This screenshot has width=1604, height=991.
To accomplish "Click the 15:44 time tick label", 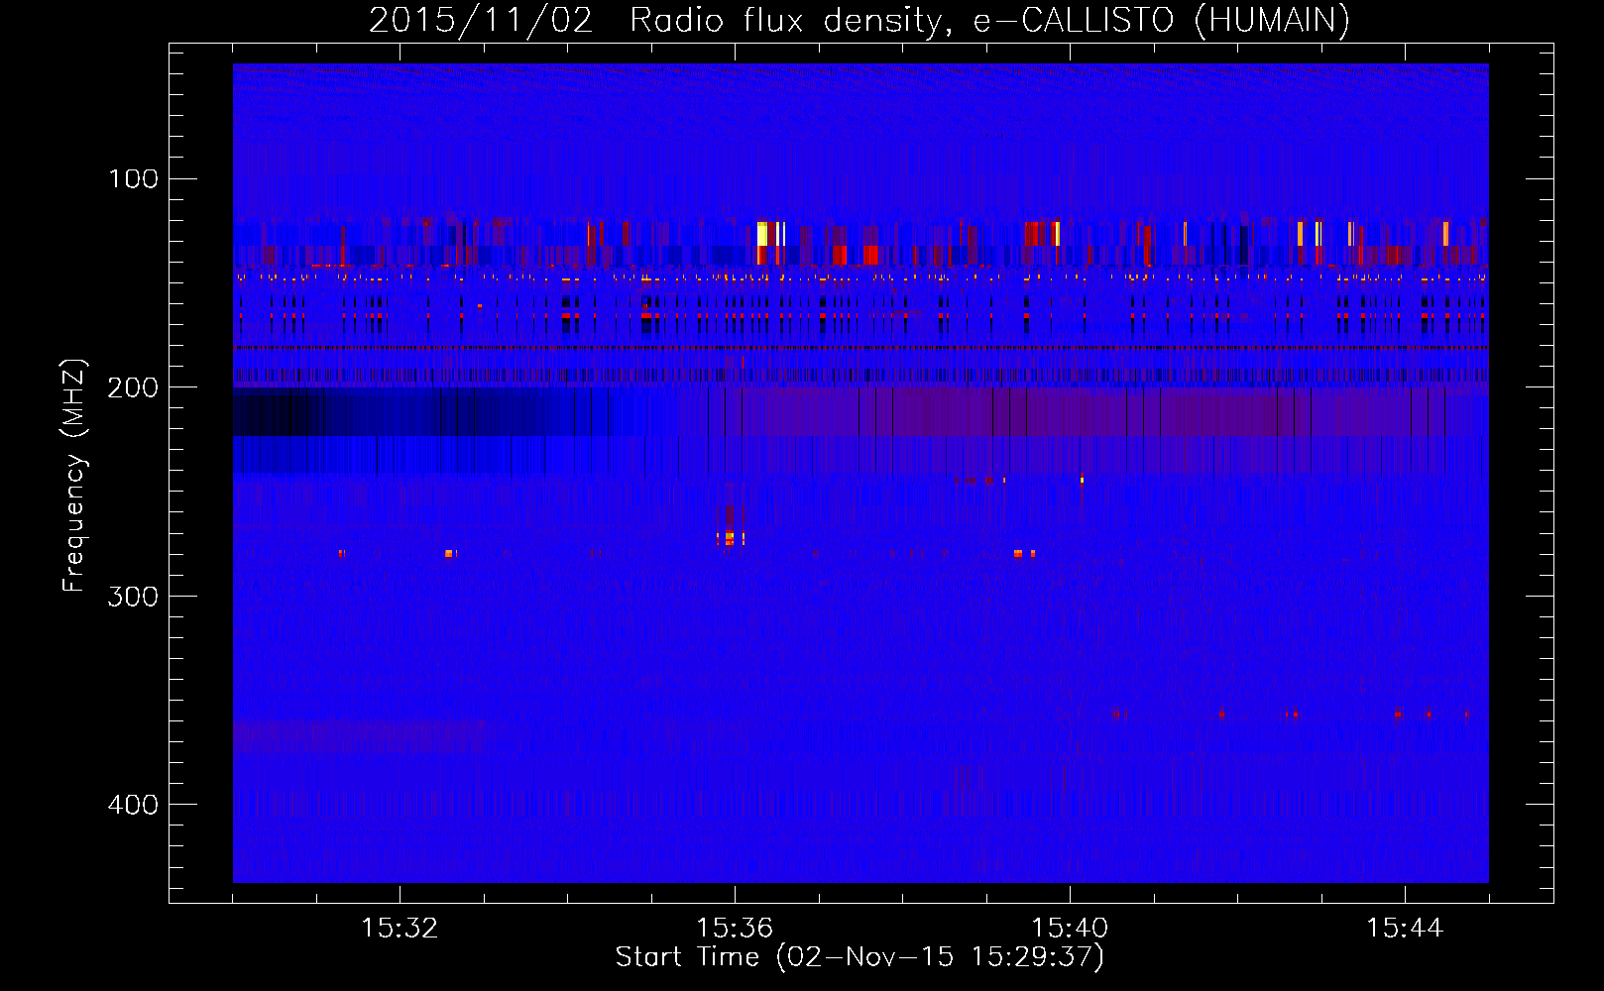I will (x=1405, y=928).
